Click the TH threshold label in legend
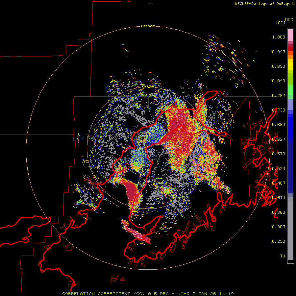 [x=283, y=256]
